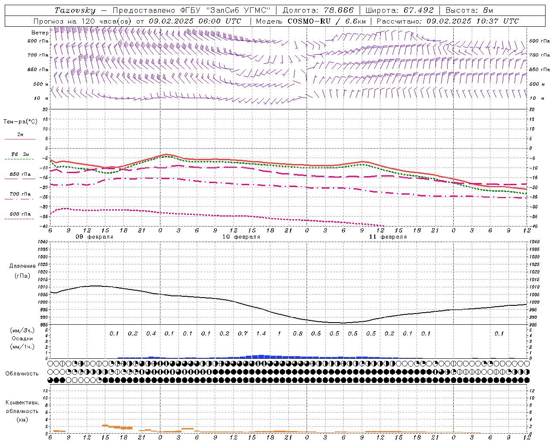This screenshot has height=441, width=552.
Task: Select the 'Предоставлено ФГБУ "ЗапСиб УГМС"' header text
Action: [191, 10]
